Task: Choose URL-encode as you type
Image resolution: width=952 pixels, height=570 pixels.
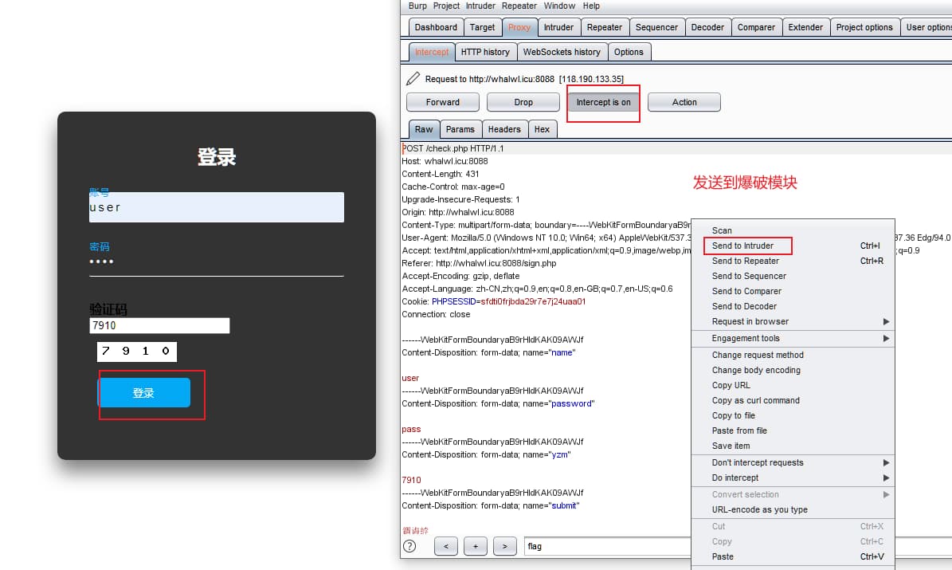Action: coord(793,510)
